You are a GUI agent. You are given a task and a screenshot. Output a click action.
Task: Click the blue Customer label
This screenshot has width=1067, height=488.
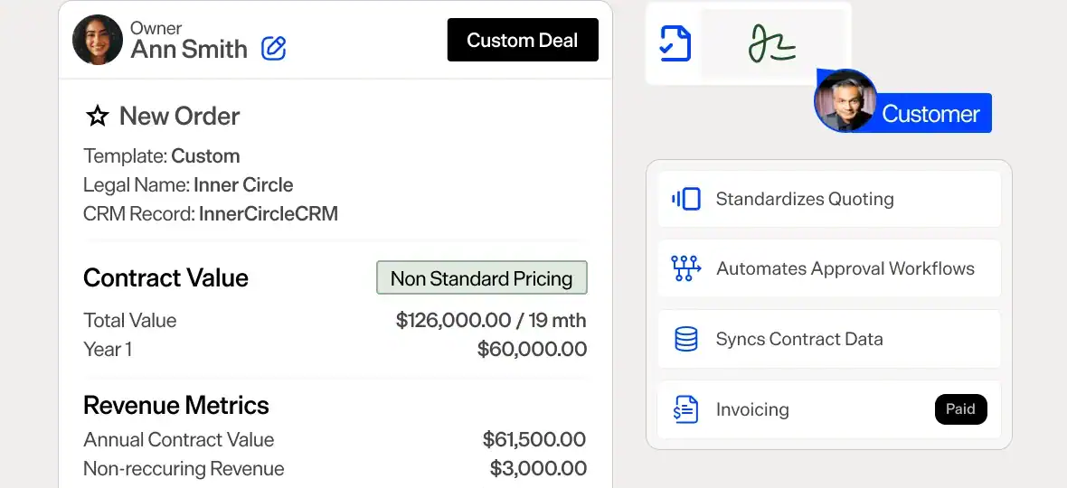tap(930, 114)
